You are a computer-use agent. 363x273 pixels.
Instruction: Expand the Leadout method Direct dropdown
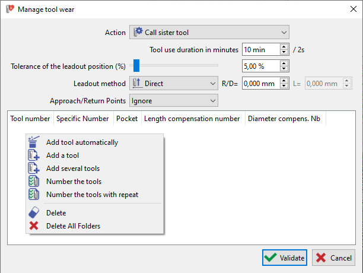pyautogui.click(x=173, y=84)
